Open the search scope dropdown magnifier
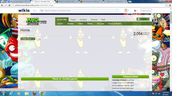The height and width of the screenshot is (96, 172). click(42, 11)
